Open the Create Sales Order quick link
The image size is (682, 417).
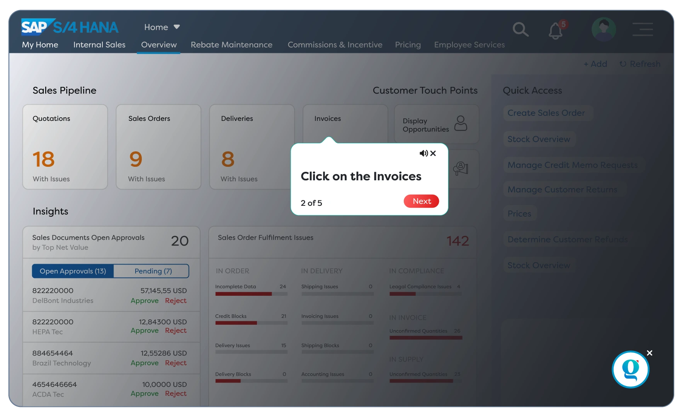tap(546, 113)
